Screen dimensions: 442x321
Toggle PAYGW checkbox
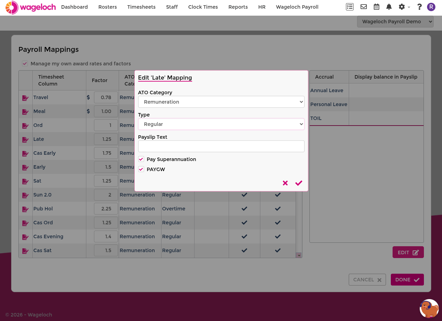point(141,169)
